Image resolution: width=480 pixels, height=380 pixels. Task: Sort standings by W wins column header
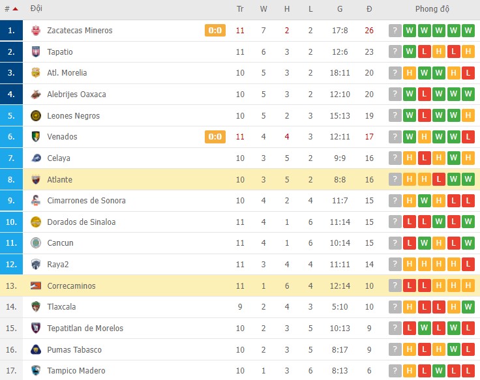point(263,9)
